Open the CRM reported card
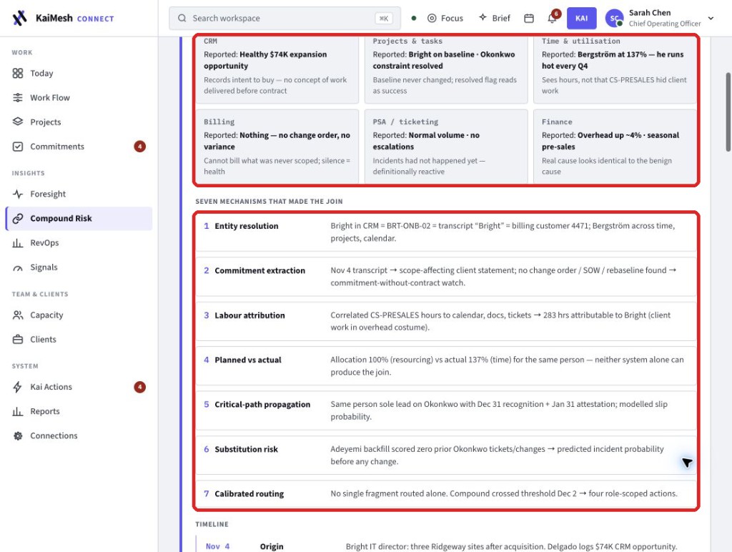 (277, 69)
